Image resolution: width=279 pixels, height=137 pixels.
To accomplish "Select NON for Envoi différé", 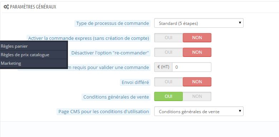I will click(x=197, y=82).
